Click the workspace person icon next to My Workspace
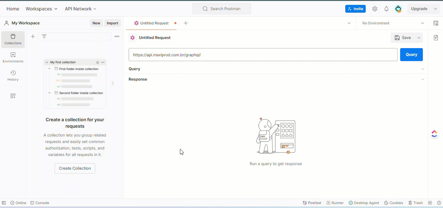This screenshot has height=208, width=443. coord(6,23)
